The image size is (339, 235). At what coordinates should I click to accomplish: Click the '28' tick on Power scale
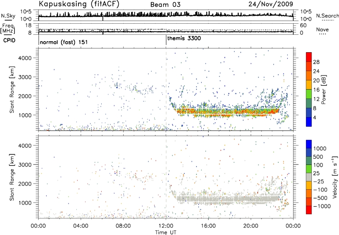tap(316, 62)
